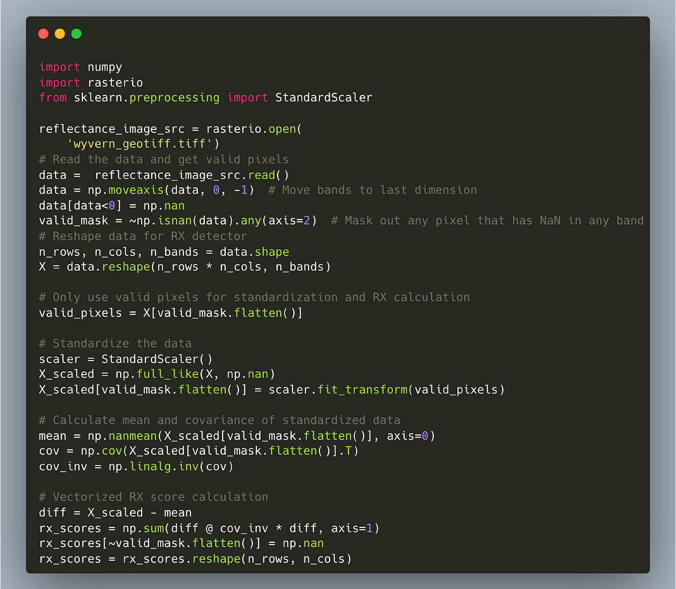The height and width of the screenshot is (589, 676).
Task: Click 'n_rows, n_cols, n_bands = data.shape' line
Action: click(x=164, y=252)
